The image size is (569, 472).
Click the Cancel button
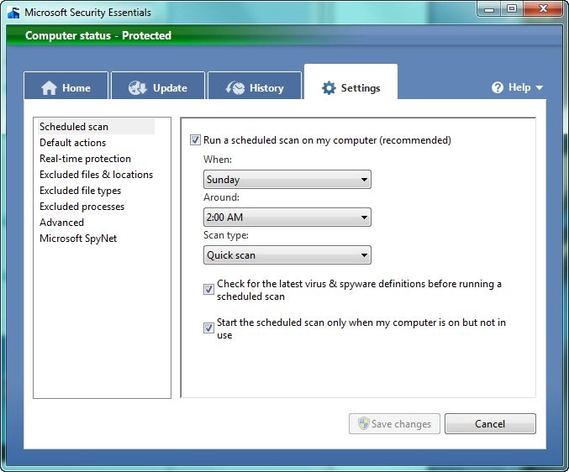coord(490,423)
